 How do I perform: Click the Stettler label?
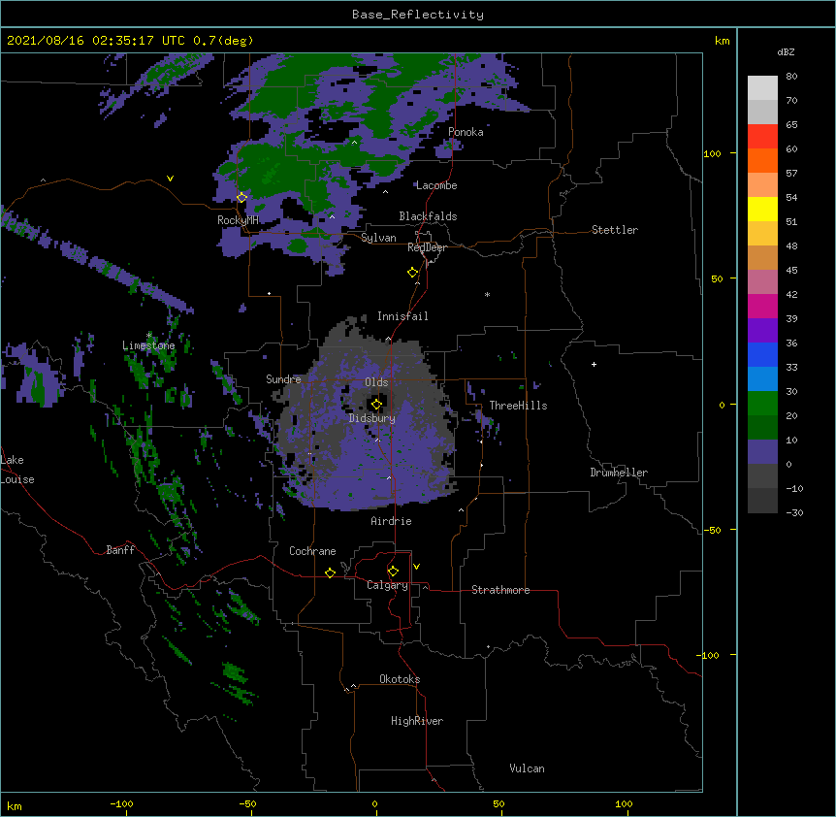coord(615,230)
